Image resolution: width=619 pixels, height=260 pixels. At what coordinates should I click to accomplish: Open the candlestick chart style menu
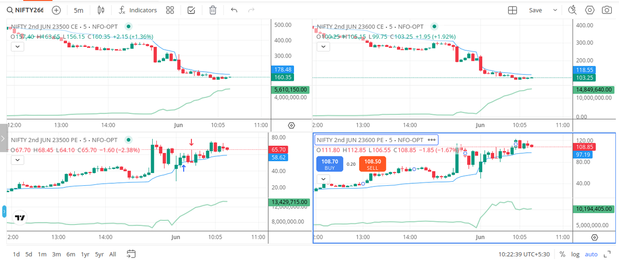[101, 10]
